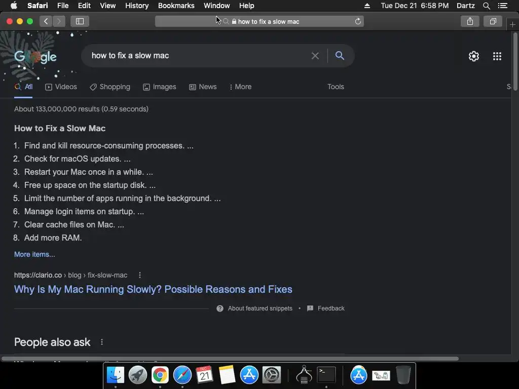Viewport: 519px width, 389px height.
Task: Open the Bookmarks menu
Action: [x=176, y=6]
